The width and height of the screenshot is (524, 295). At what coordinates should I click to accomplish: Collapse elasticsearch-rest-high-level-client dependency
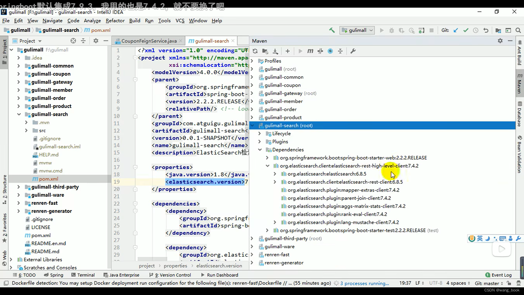(267, 166)
